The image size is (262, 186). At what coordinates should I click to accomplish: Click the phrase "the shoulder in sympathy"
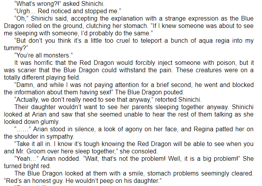[x=39, y=136]
